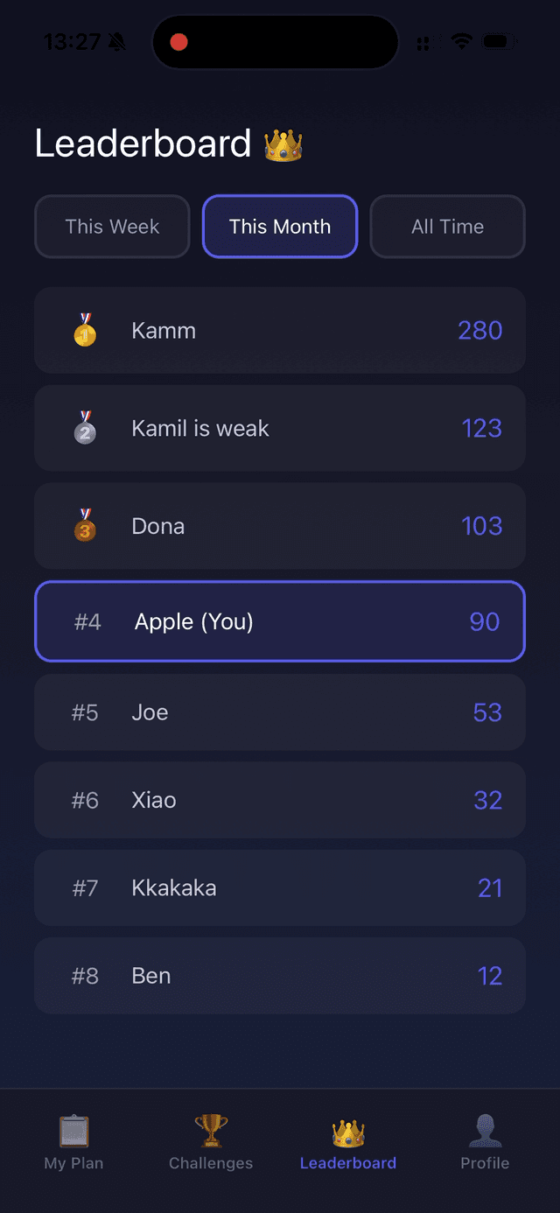Open the Profile person icon
The image size is (560, 1213).
pyautogui.click(x=485, y=1131)
